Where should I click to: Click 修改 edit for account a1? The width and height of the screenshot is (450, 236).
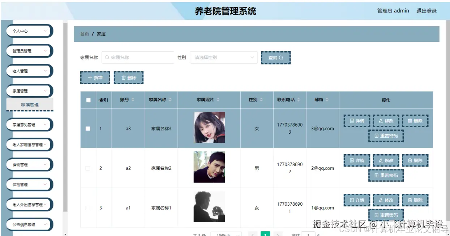tap(386, 200)
